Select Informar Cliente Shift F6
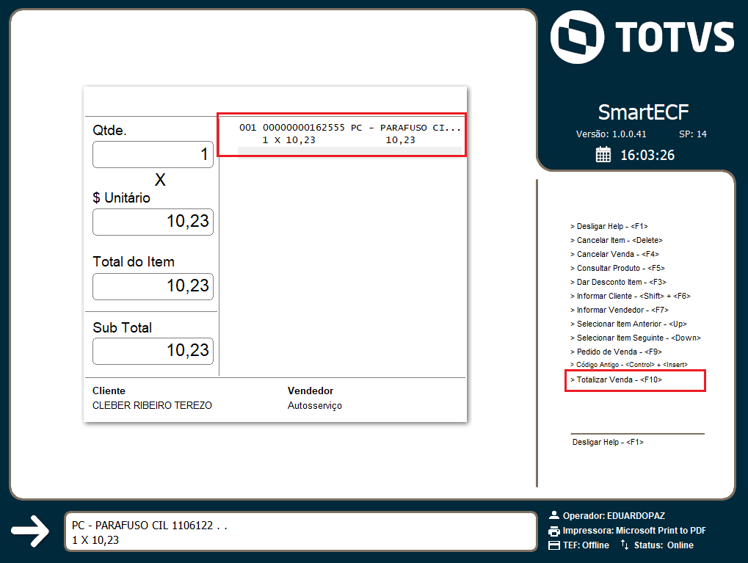 pos(630,296)
